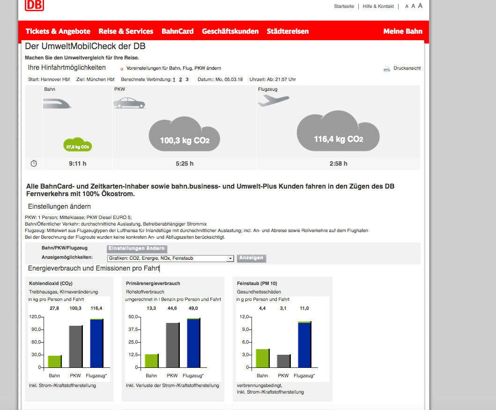Click the value 49,0 above the Flugzeug bar
Viewport: 496px width, 410px height.
193,308
